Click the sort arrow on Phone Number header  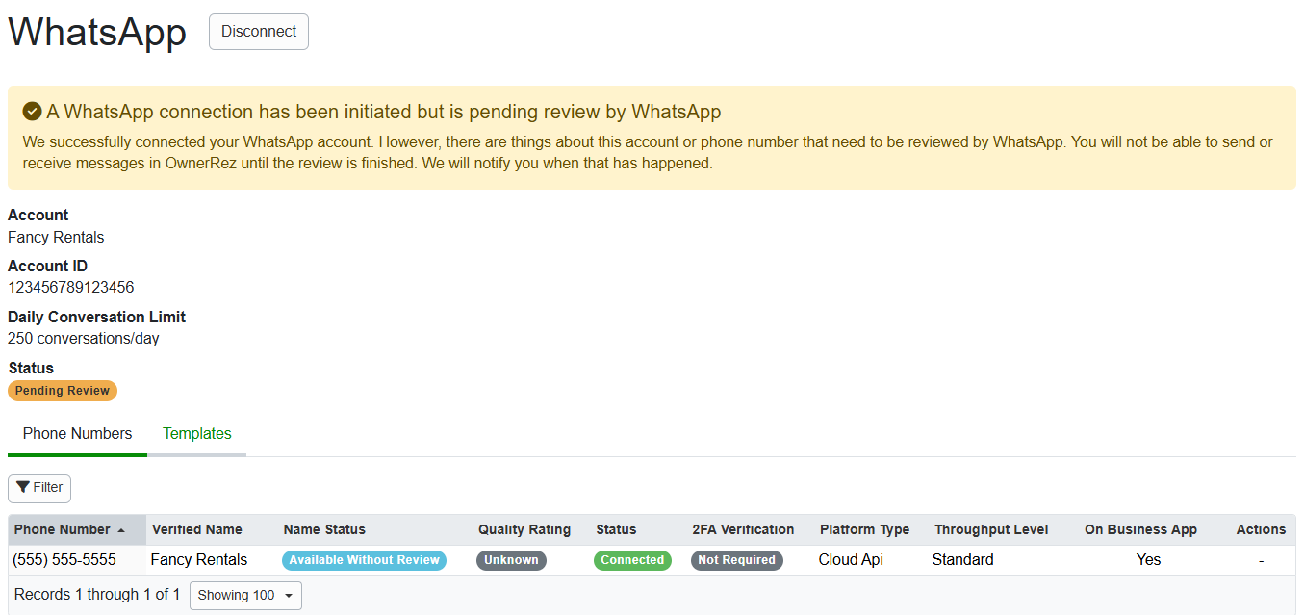click(x=122, y=529)
